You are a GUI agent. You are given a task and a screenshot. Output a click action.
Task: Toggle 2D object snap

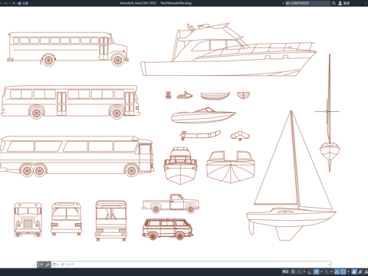[x=343, y=271]
